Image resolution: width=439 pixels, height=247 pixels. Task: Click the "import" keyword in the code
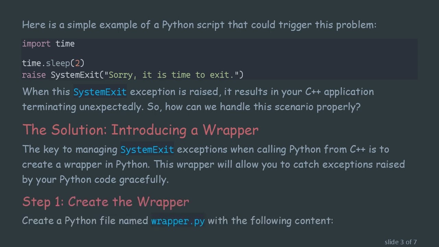(36, 44)
